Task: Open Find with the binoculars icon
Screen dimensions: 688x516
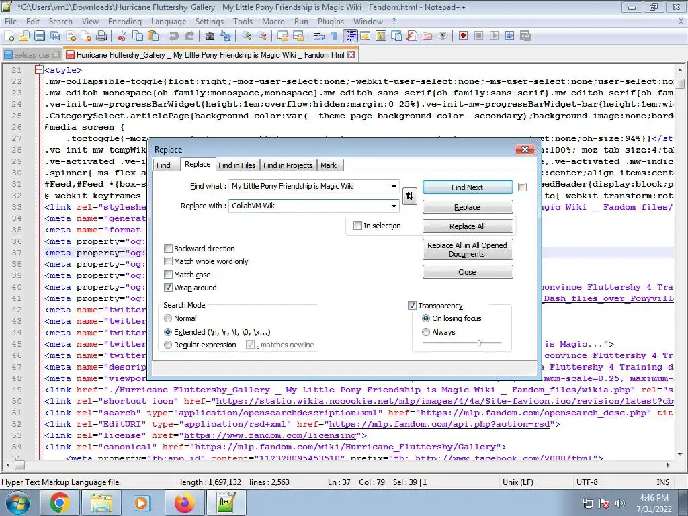Action: pos(210,36)
